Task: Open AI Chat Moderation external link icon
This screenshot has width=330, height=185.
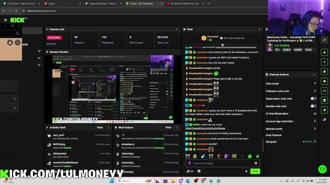Action: [315, 114]
